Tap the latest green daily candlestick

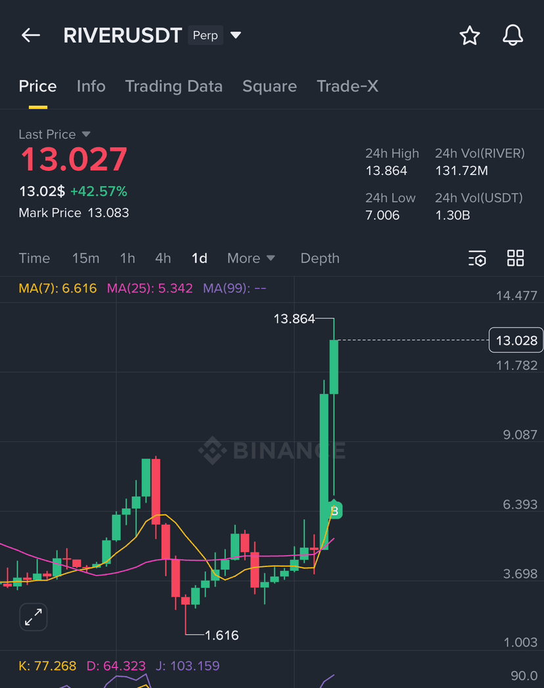click(x=334, y=367)
